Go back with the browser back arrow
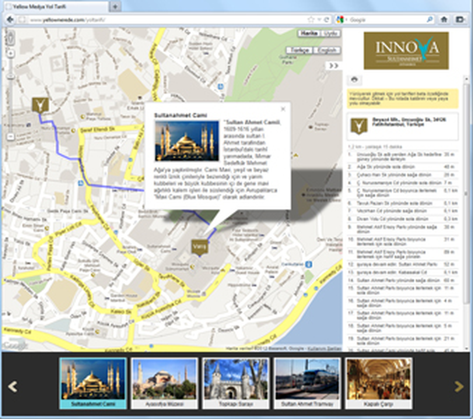Screen dimensions: 473x419 pos(10,19)
